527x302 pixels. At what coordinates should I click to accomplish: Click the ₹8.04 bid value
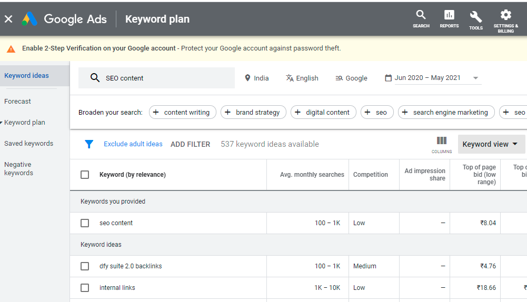[x=488, y=223]
